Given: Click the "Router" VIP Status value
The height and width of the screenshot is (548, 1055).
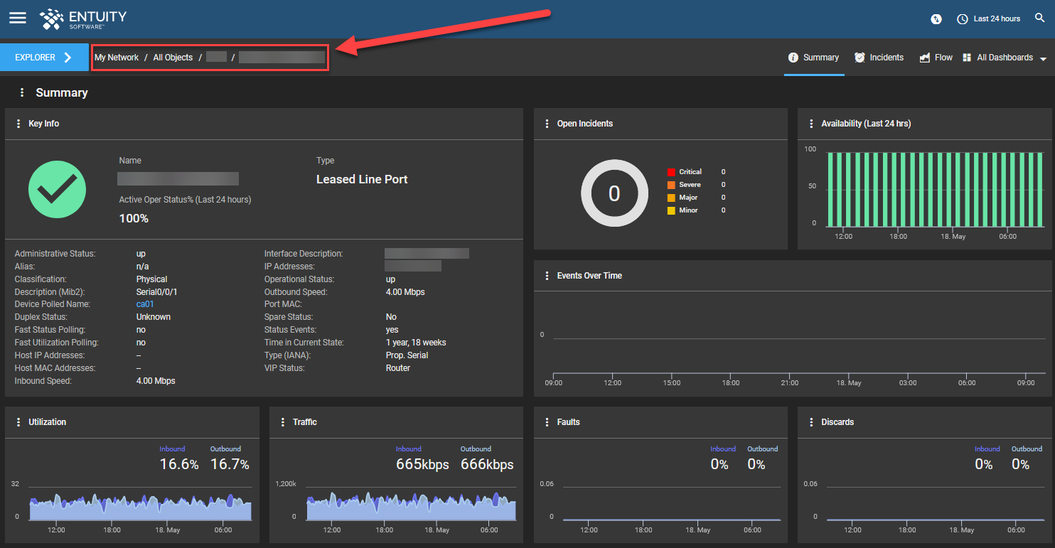Looking at the screenshot, I should [398, 368].
